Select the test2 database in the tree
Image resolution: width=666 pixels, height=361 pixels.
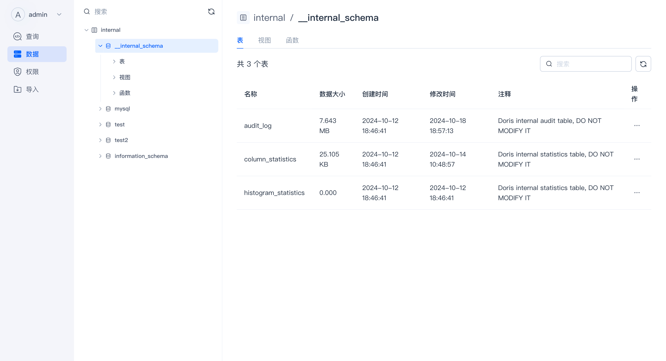pyautogui.click(x=121, y=140)
